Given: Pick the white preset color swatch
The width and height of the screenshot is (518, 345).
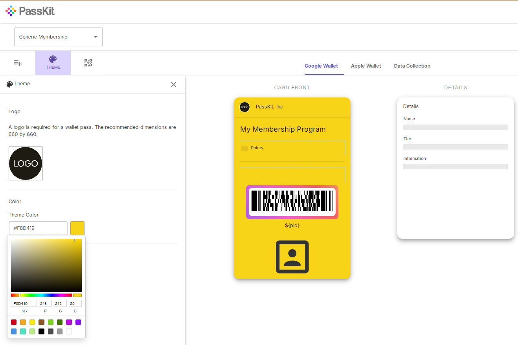Looking at the screenshot, I should tap(69, 332).
